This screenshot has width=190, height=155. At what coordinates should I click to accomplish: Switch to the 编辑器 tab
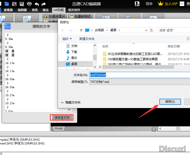pyautogui.click(x=22, y=10)
